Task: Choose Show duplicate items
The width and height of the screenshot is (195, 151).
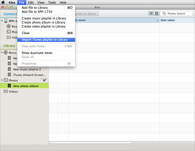Action: click(46, 53)
